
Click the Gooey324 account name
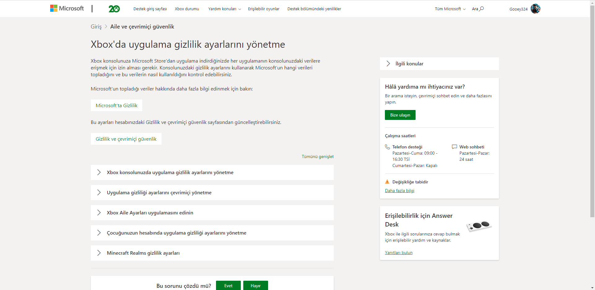tap(518, 9)
